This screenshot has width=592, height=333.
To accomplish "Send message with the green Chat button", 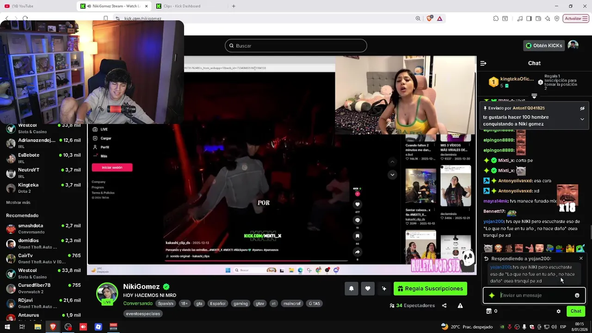I will tap(576, 311).
